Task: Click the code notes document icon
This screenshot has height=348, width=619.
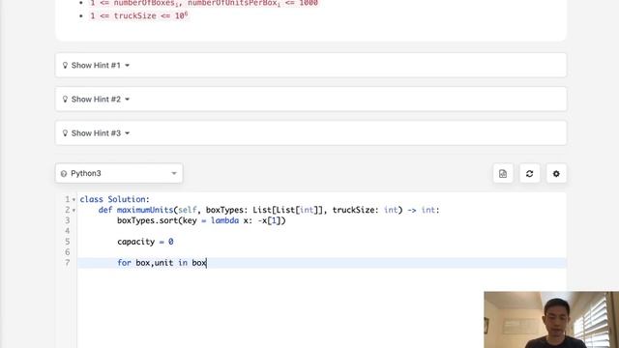Action: (x=503, y=174)
